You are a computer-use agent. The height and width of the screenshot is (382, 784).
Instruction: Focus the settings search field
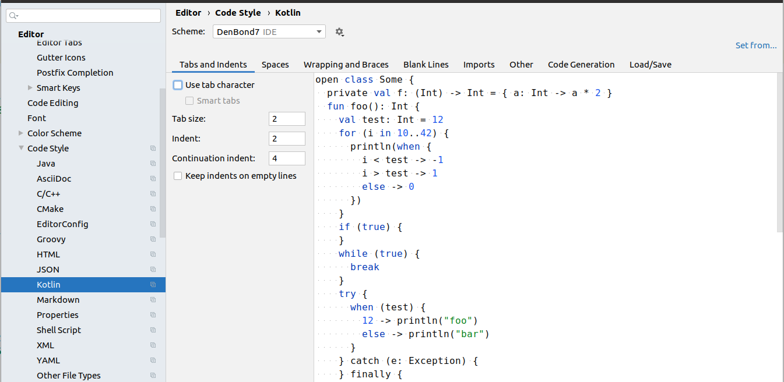point(83,16)
